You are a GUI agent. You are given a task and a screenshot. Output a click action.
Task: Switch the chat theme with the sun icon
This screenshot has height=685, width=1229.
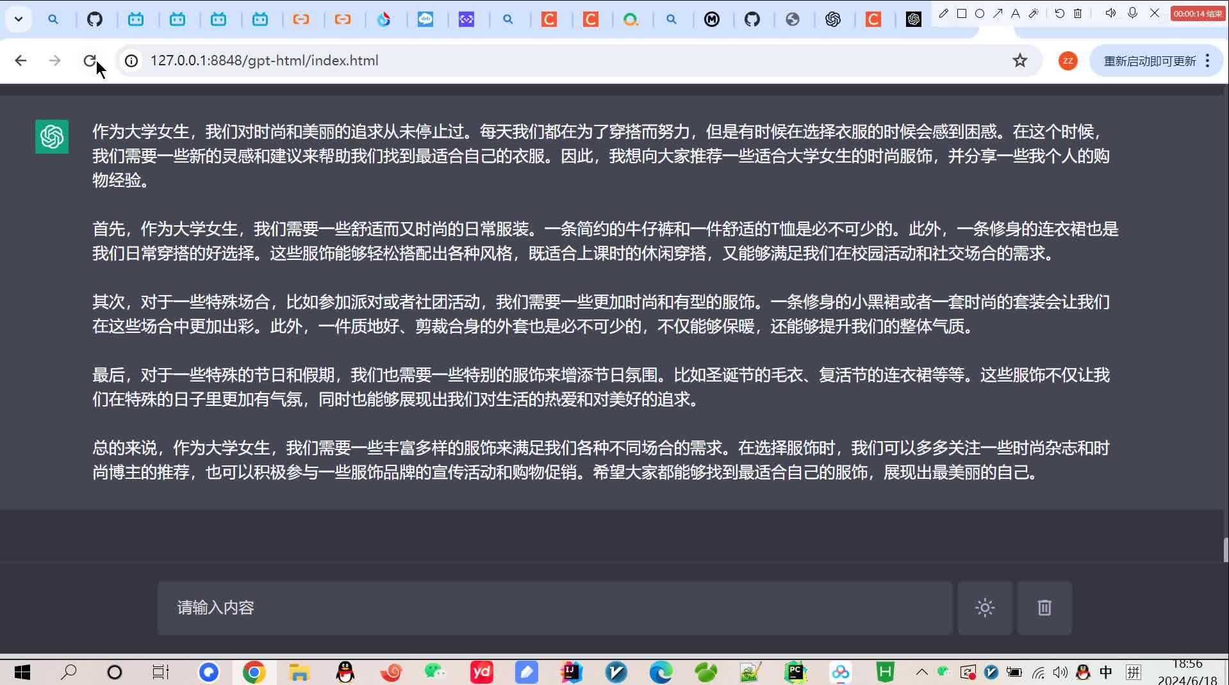click(985, 608)
